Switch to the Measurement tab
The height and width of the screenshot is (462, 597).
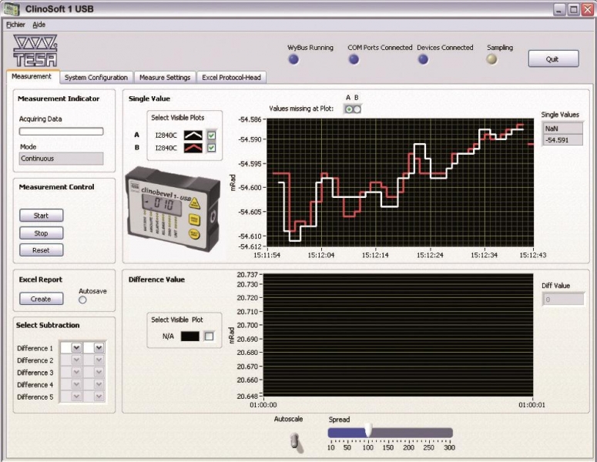coord(32,76)
